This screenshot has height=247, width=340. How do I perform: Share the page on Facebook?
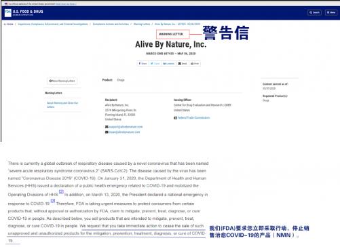pyautogui.click(x=143, y=64)
